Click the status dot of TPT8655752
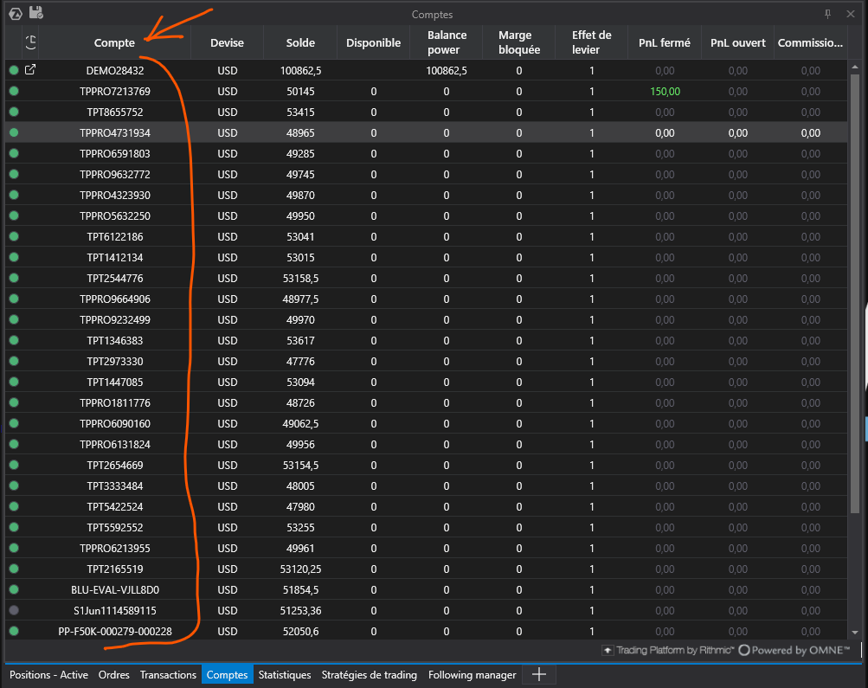The height and width of the screenshot is (688, 868). 14,112
